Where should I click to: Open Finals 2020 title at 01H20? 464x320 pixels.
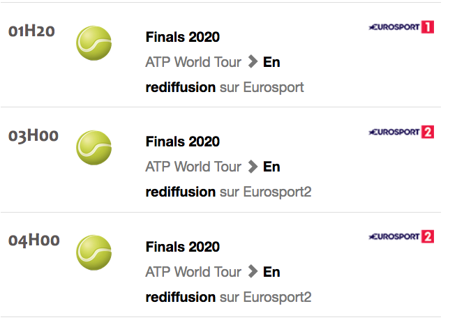click(183, 37)
